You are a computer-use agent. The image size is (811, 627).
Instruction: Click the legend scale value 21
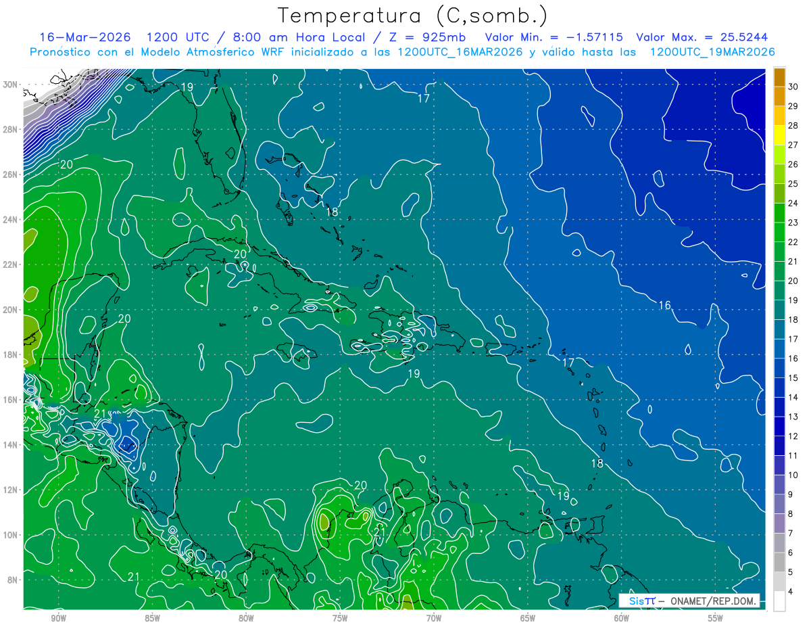[x=793, y=261]
